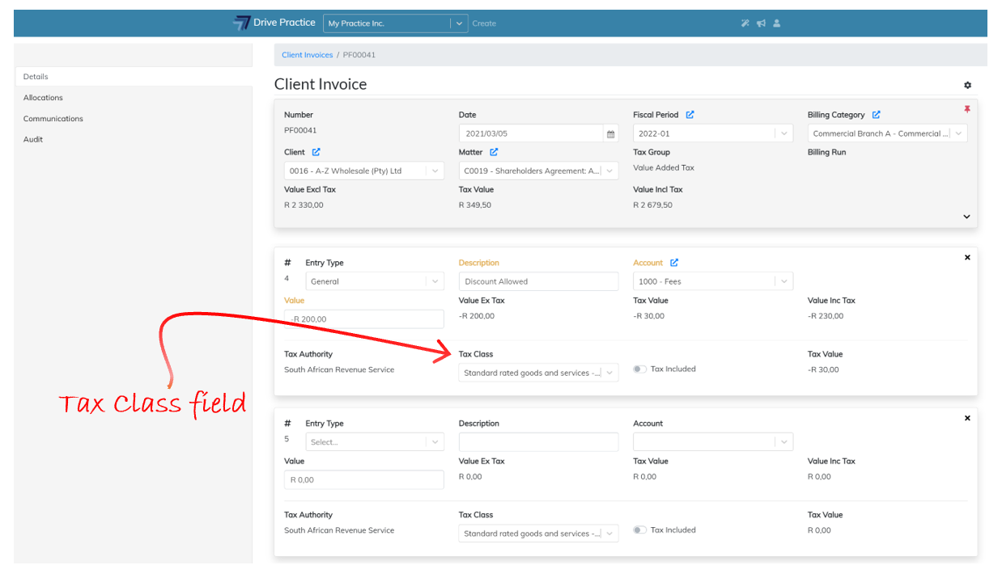Click the user profile icon in top bar
1002x578 pixels.
[777, 23]
